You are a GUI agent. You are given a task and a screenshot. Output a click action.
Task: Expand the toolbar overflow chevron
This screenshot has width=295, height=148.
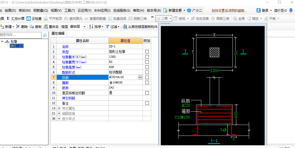click(152, 17)
